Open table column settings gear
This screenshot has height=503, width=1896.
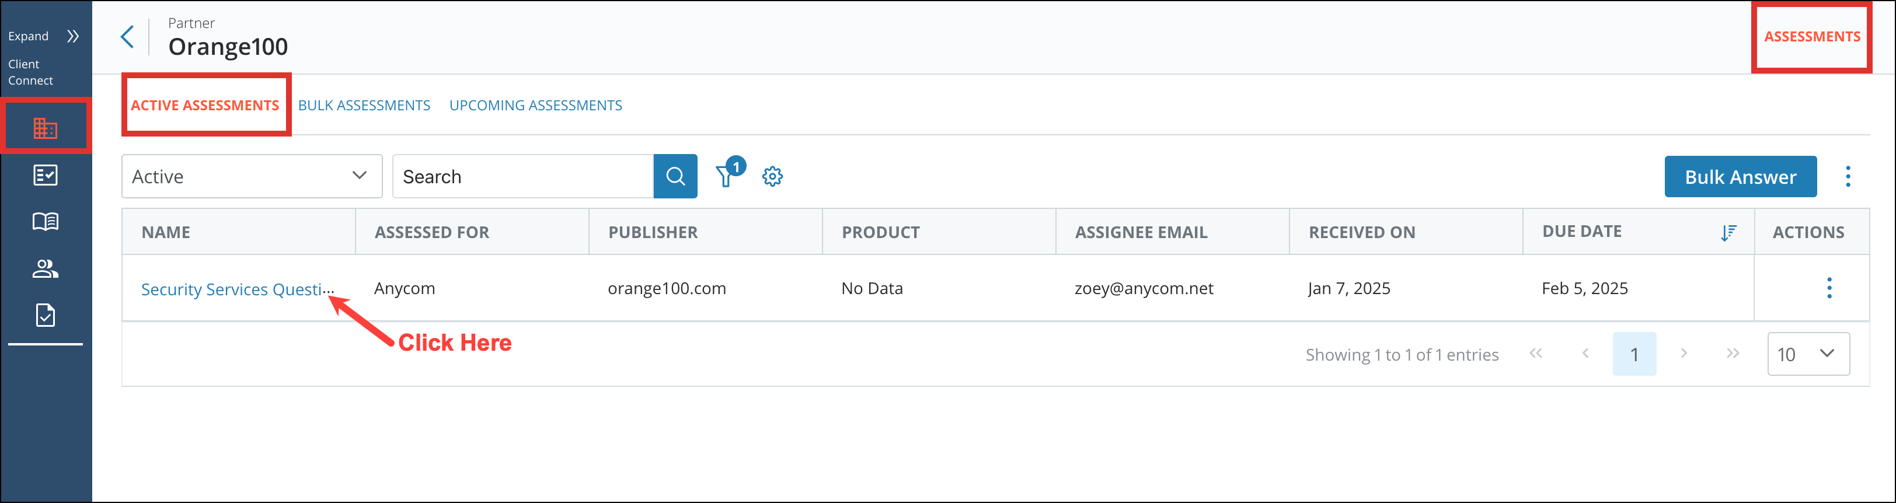click(x=772, y=176)
